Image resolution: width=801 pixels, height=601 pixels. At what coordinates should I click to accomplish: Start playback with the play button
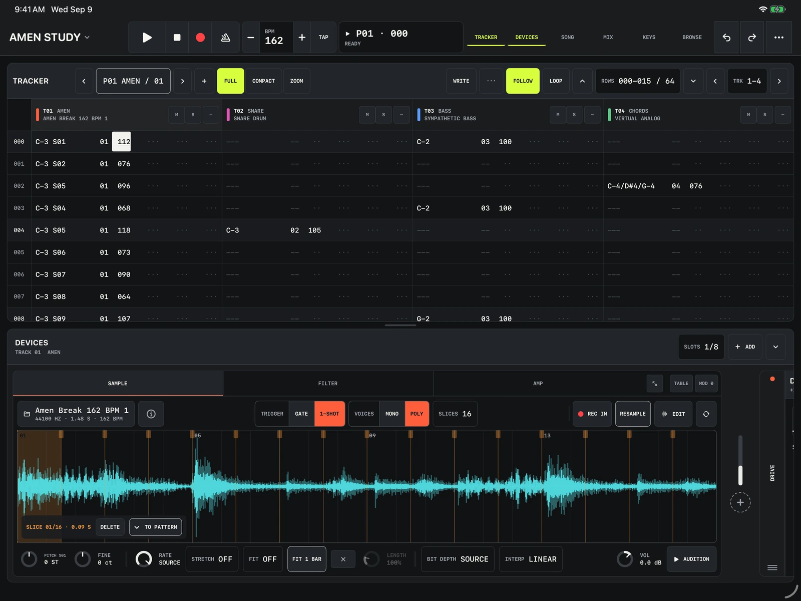click(147, 38)
